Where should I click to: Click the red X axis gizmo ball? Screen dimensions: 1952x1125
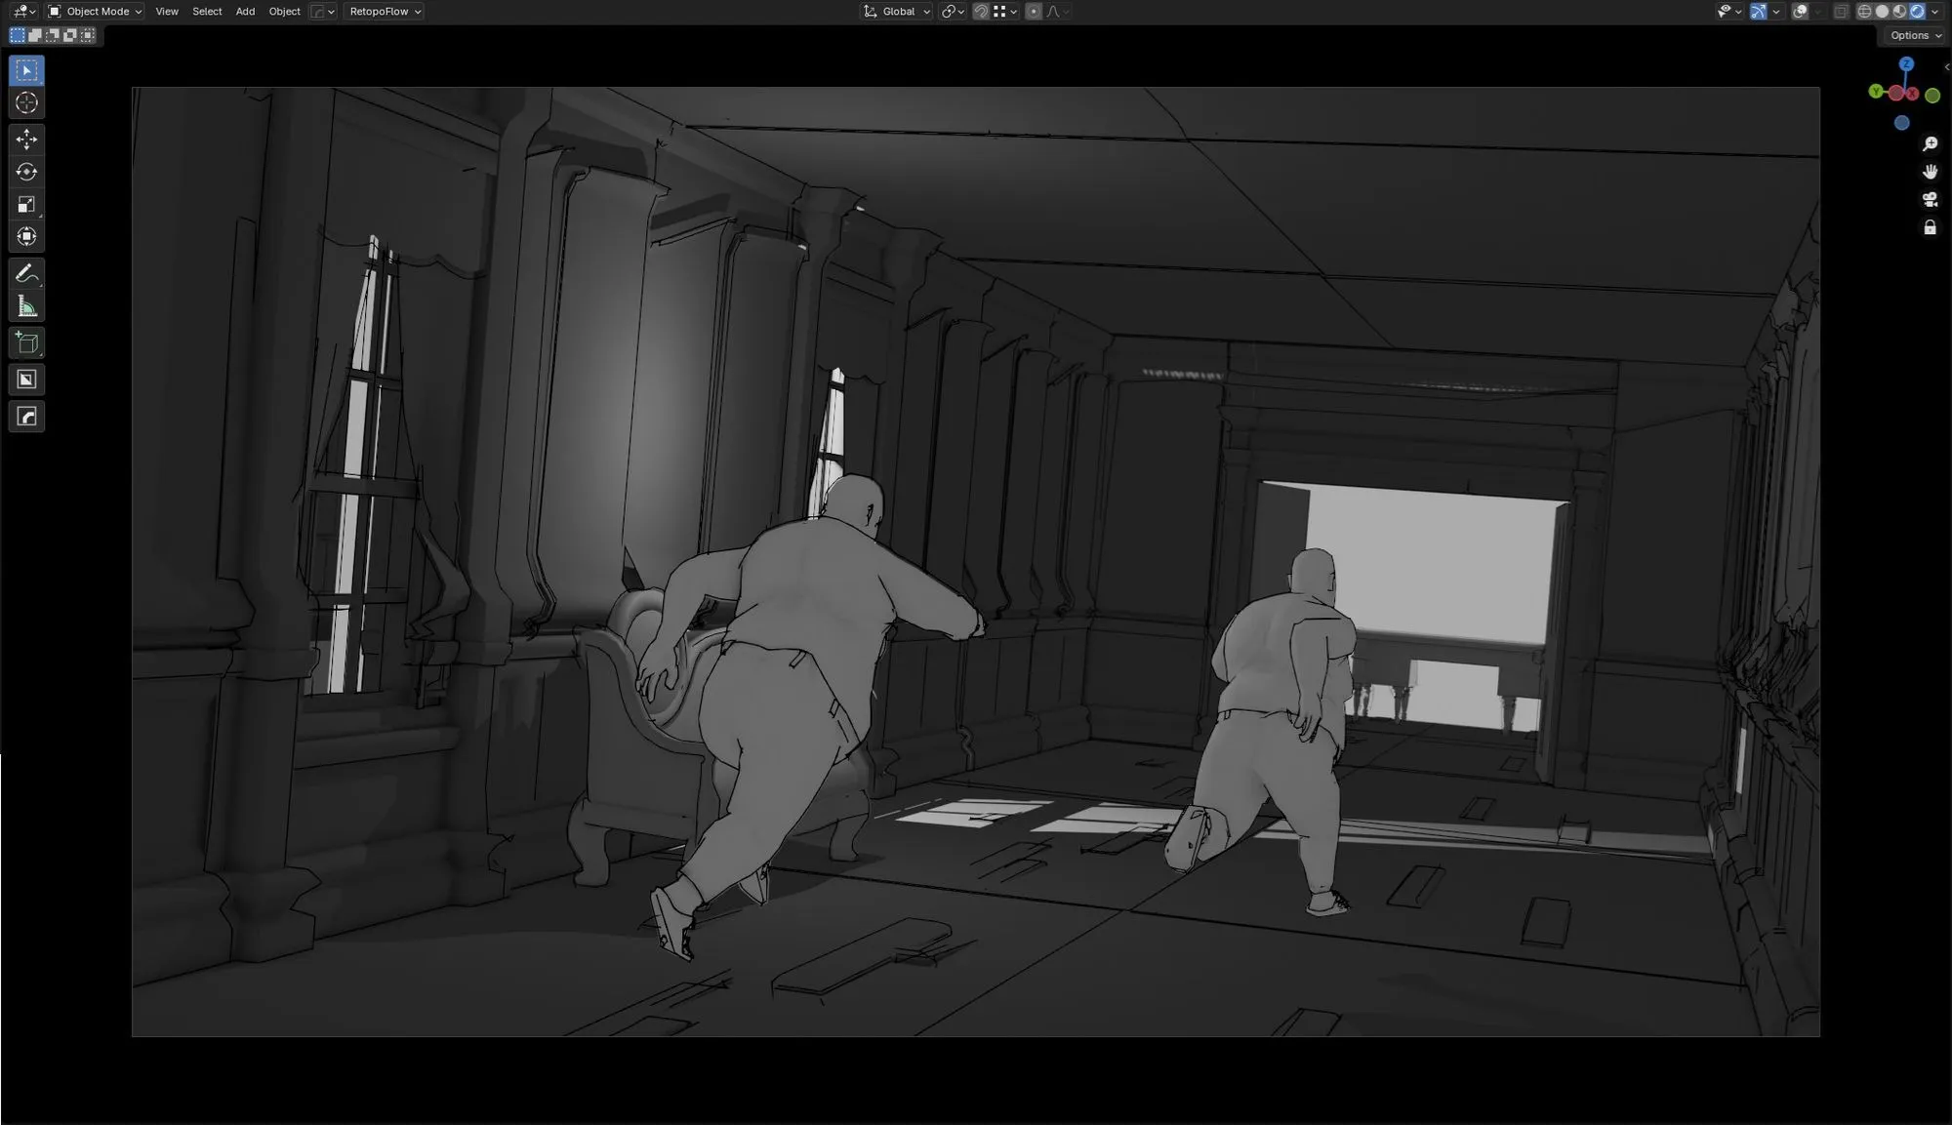pyautogui.click(x=1912, y=94)
